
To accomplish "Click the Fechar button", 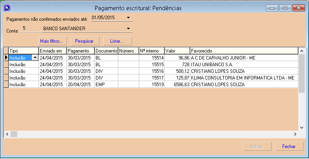I will [289, 146].
